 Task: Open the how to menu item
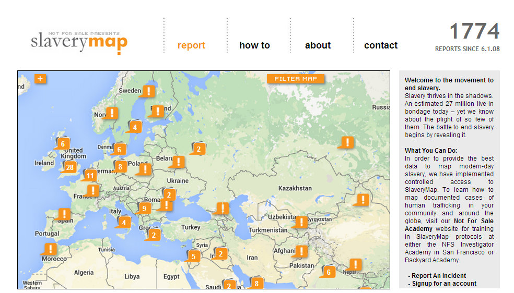tap(254, 45)
